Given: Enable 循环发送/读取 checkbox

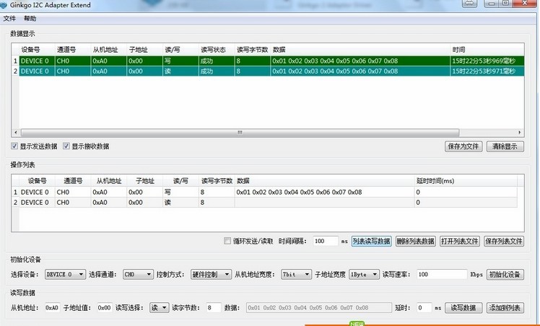Looking at the screenshot, I should pyautogui.click(x=227, y=241).
